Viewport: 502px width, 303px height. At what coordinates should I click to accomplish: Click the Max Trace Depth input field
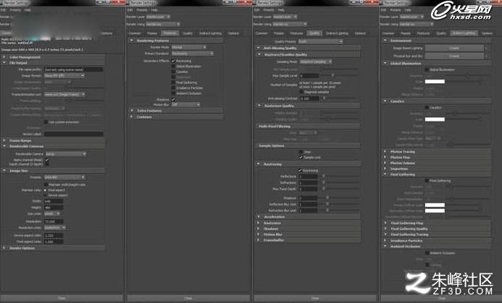point(308,189)
